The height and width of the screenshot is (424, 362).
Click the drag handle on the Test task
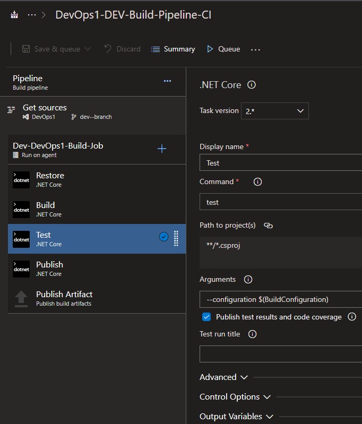click(x=176, y=238)
